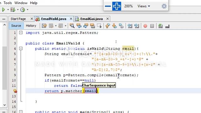Open the Forward navigation dropdown arrow
The height and width of the screenshot is (113, 201).
point(66,26)
